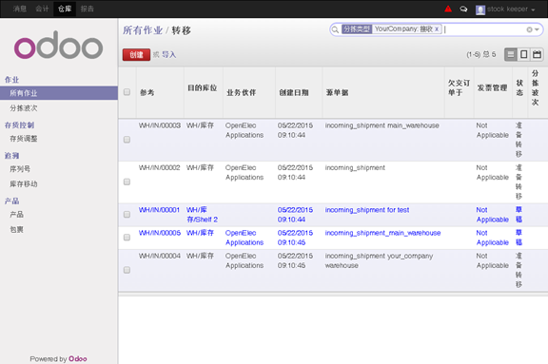Open the 消息 top menu

(x=20, y=9)
